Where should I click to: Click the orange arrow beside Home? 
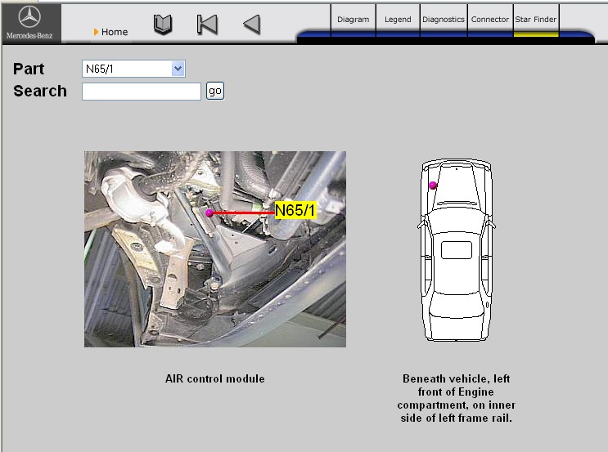(x=96, y=32)
